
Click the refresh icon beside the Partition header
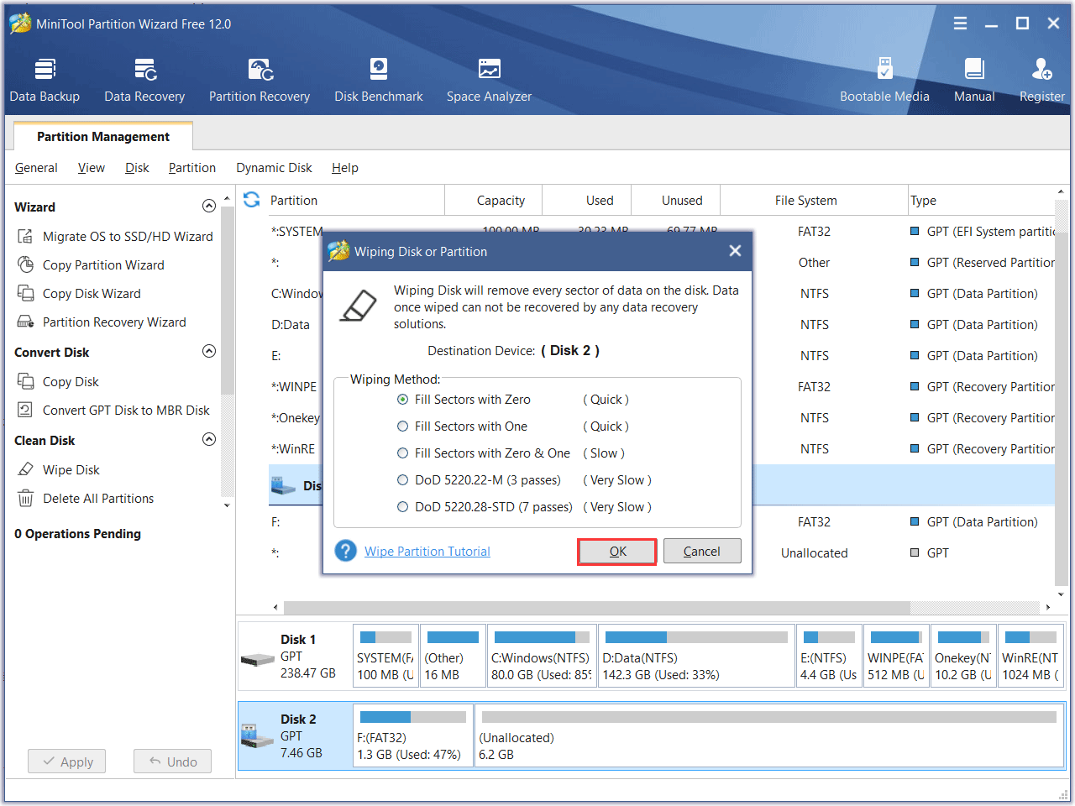coord(251,200)
